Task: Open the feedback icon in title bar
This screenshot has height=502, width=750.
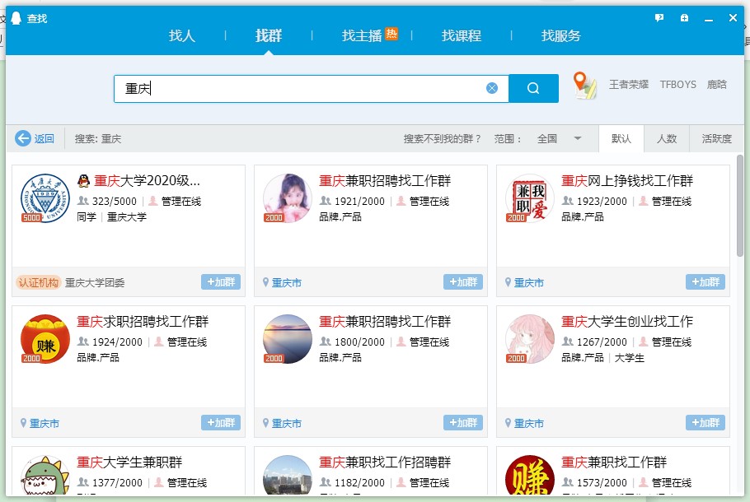Action: [659, 17]
